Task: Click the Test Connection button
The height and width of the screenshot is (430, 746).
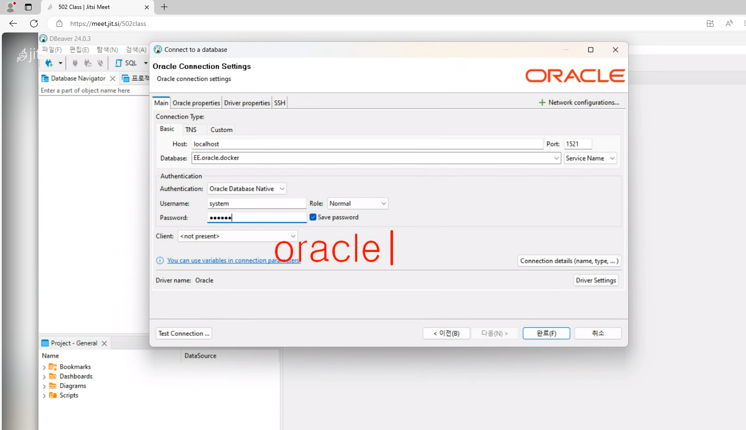Action: pyautogui.click(x=184, y=333)
